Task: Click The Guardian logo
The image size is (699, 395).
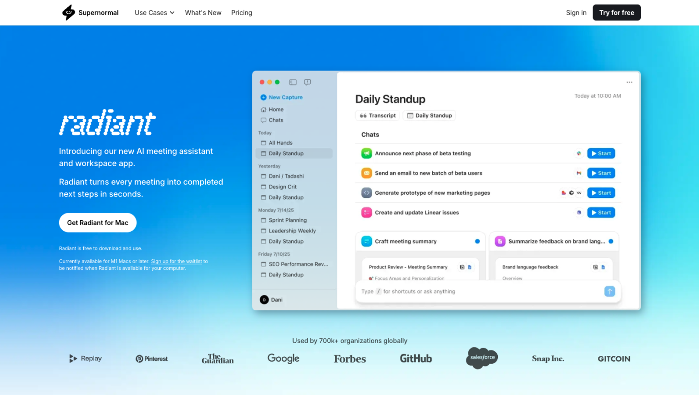Action: pos(218,359)
